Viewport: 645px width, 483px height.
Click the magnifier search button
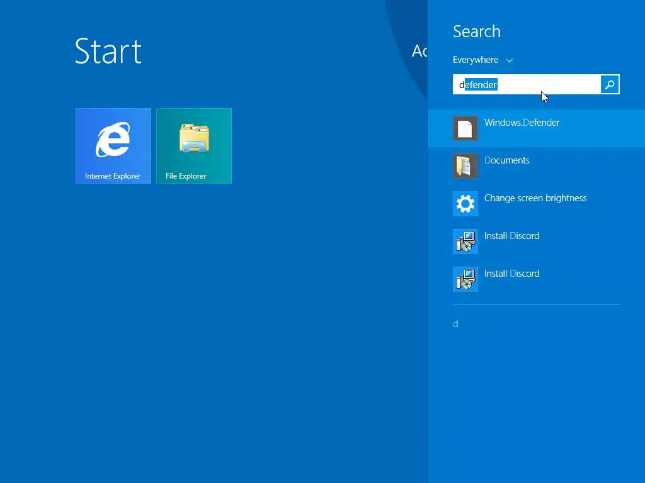(x=610, y=84)
